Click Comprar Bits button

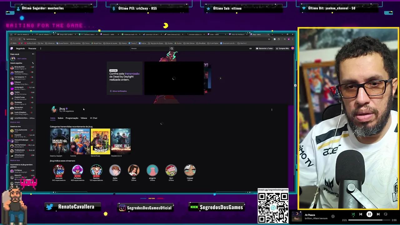[x=282, y=48]
